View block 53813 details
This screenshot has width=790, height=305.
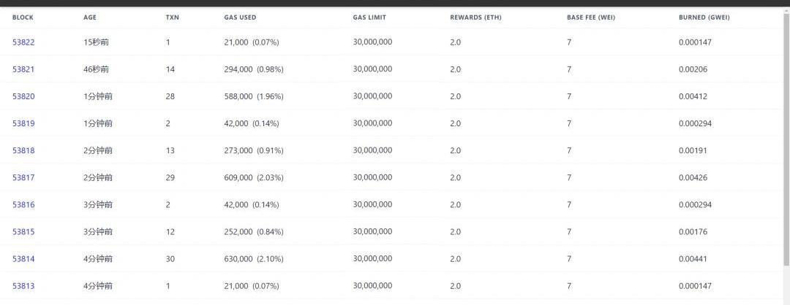tap(23, 287)
